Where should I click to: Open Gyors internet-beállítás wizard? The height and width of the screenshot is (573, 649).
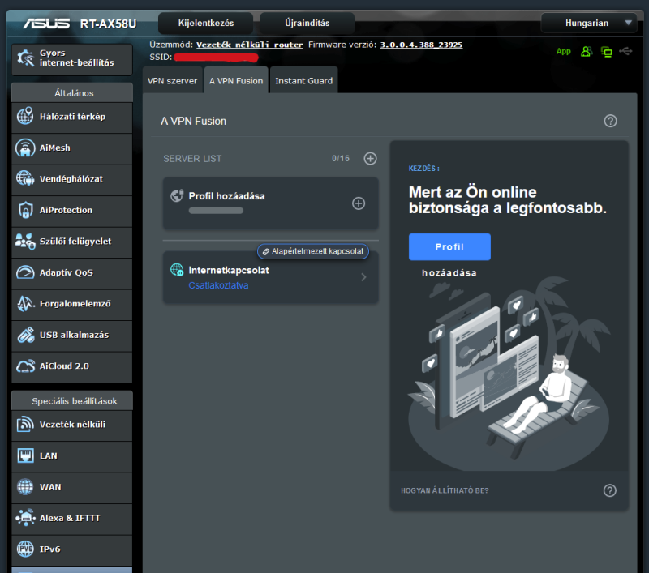pos(72,58)
